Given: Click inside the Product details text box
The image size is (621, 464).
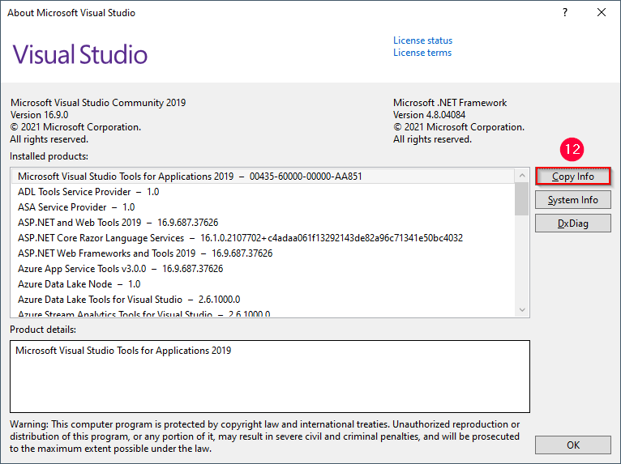Looking at the screenshot, I should [272, 377].
